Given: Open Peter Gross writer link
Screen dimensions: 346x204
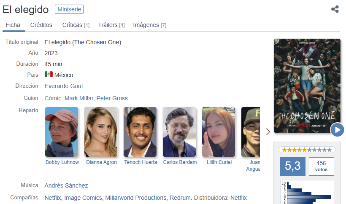Looking at the screenshot, I should coord(112,98).
